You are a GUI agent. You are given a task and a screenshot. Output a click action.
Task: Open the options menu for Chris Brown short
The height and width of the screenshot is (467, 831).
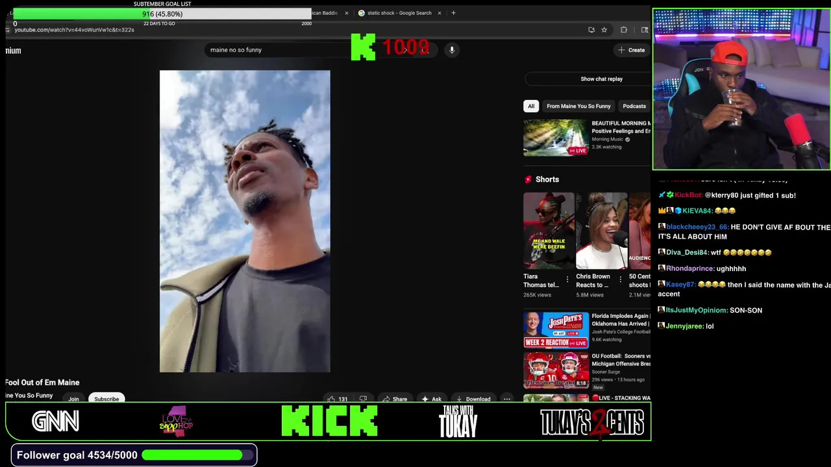[x=620, y=280]
